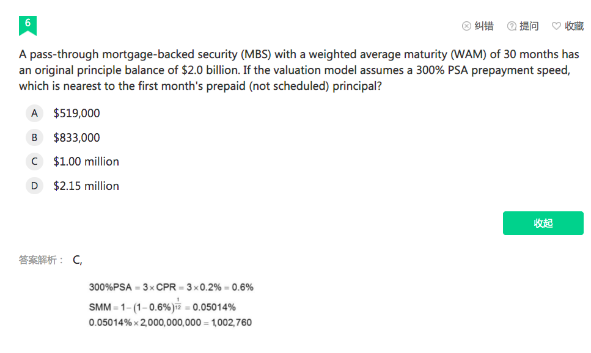Click the 提问 question mark icon
This screenshot has height=353, width=591.
[x=512, y=26]
